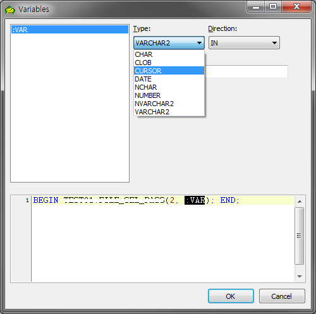Click line number 1 in editor gutter
The image size is (316, 314).
pyautogui.click(x=27, y=200)
